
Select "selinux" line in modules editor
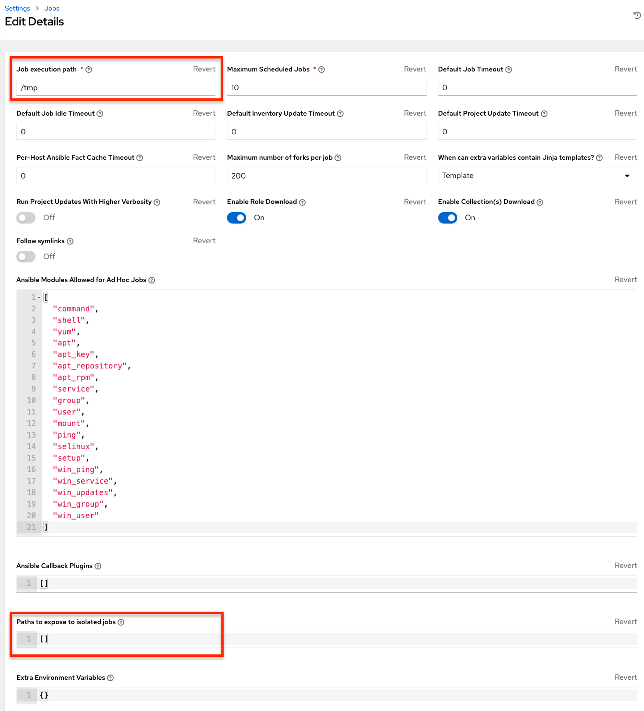pyautogui.click(x=75, y=447)
